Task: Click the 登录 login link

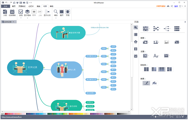Action: (176, 6)
